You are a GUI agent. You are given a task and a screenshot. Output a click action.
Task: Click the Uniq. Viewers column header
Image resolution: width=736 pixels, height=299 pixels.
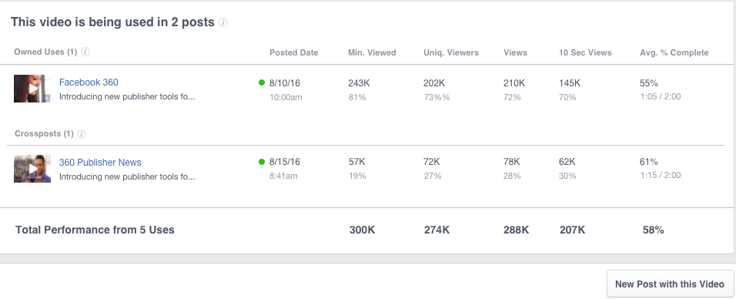click(x=451, y=52)
